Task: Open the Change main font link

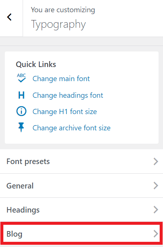Action: pyautogui.click(x=61, y=79)
